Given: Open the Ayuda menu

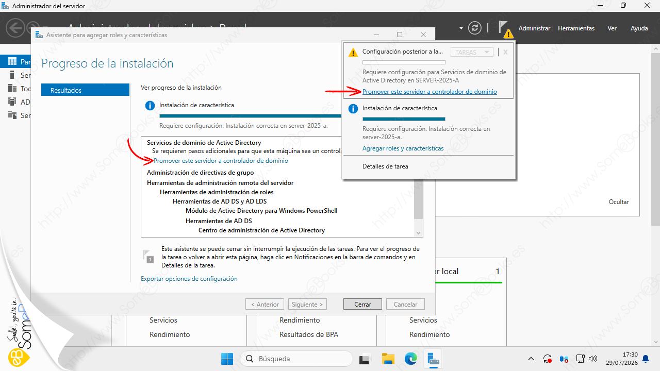Looking at the screenshot, I should tap(639, 28).
